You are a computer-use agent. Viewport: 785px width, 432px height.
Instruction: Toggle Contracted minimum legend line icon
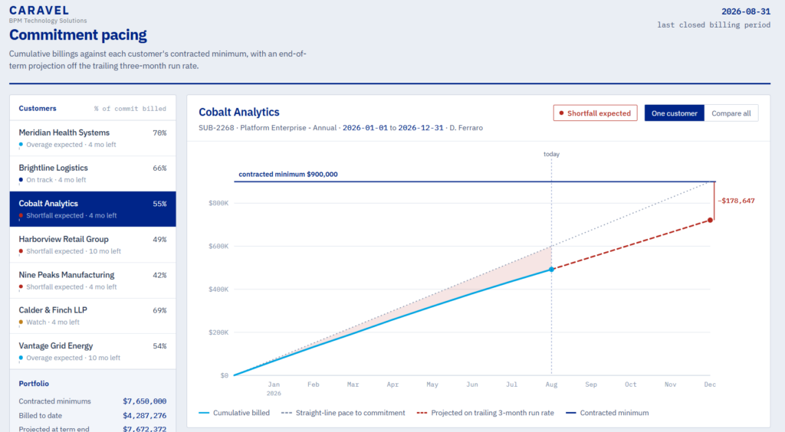tap(570, 413)
